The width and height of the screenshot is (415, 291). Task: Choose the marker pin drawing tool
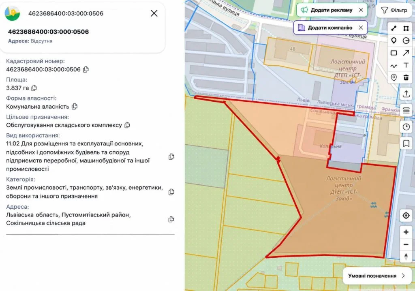tap(394, 41)
